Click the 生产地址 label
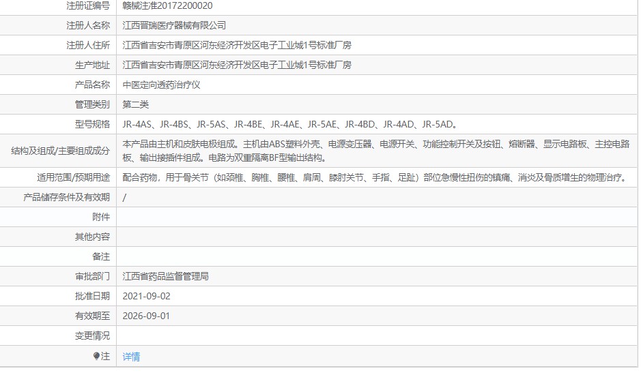Viewport: 641px width, 373px height. [x=92, y=65]
